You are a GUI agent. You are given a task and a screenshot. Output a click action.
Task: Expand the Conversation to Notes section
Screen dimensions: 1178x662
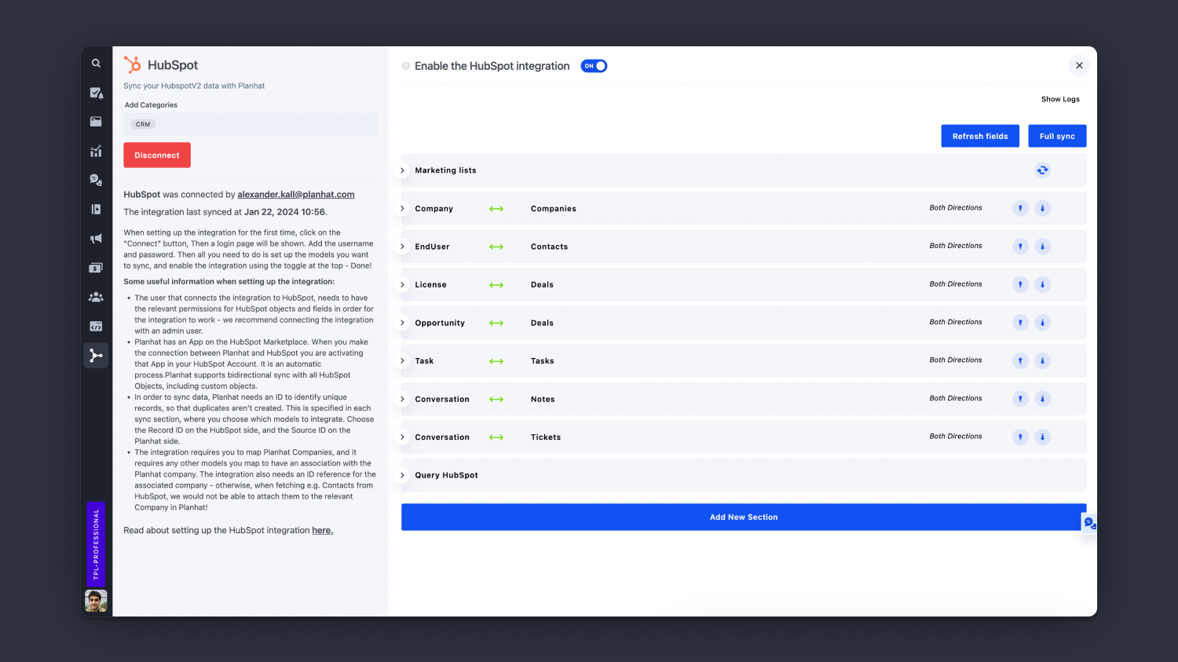point(402,399)
